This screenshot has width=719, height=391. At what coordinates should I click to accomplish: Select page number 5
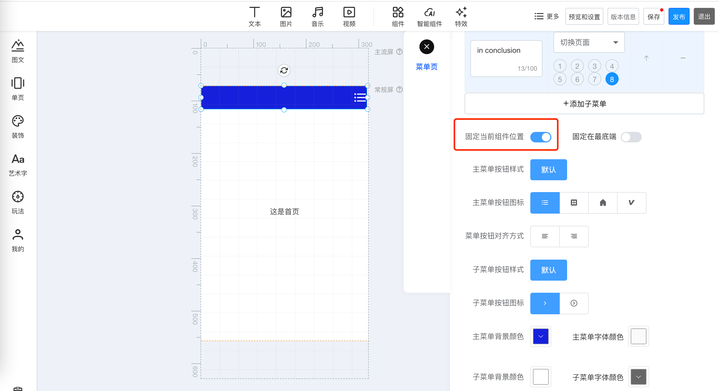click(x=560, y=80)
